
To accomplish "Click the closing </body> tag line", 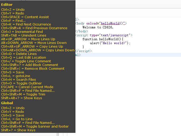I will 82,31.
